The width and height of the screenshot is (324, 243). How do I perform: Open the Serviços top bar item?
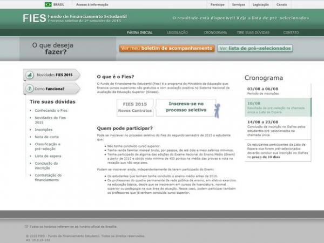tap(239, 4)
